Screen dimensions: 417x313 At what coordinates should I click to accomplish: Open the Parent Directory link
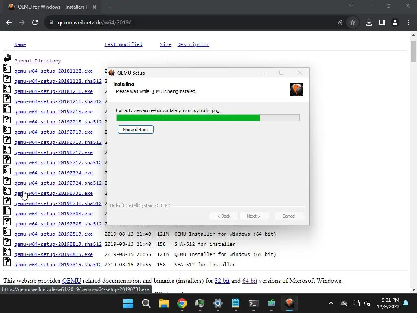click(37, 61)
